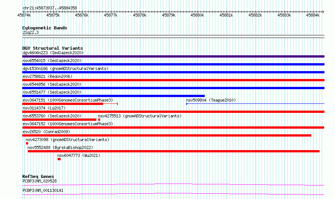Open the DGV Structural Variants track title
335x199 pixels.
53,48
